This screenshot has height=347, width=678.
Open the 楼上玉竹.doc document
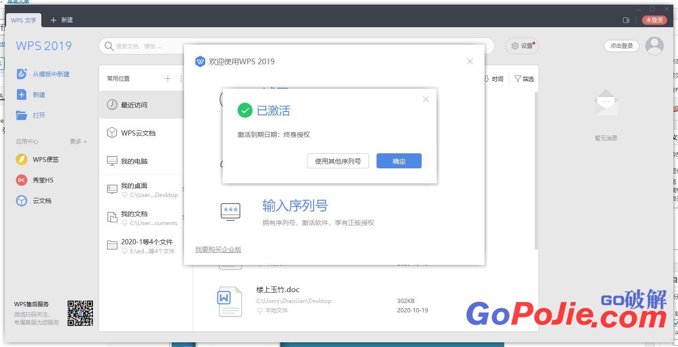[x=277, y=289]
